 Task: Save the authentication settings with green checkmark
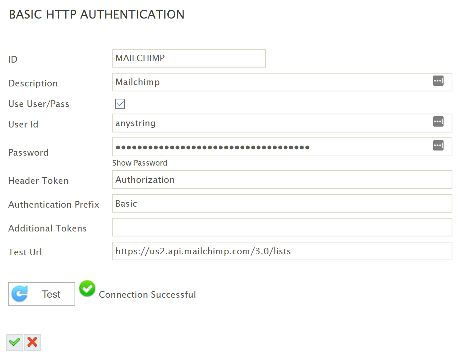tap(14, 342)
